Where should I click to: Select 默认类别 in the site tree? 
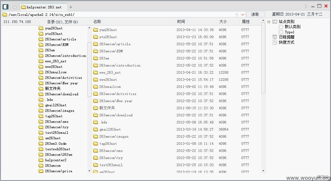pos(293,27)
